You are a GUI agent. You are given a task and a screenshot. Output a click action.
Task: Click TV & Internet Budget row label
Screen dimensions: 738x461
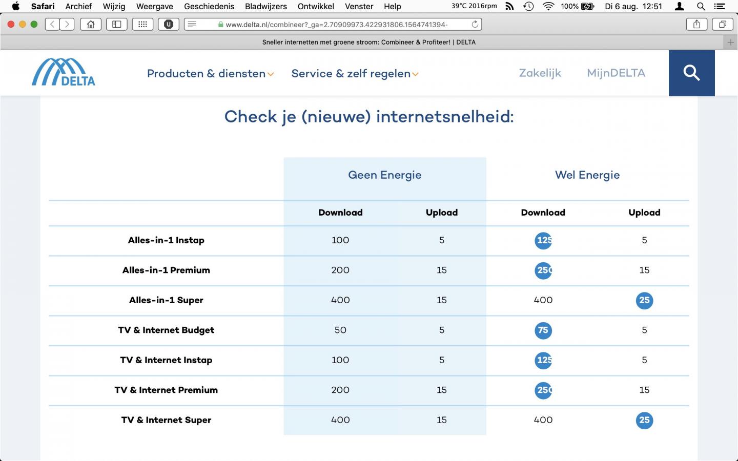pos(166,330)
